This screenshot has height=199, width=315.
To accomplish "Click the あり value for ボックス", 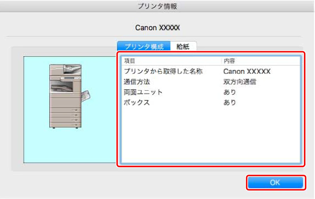I will point(230,103).
